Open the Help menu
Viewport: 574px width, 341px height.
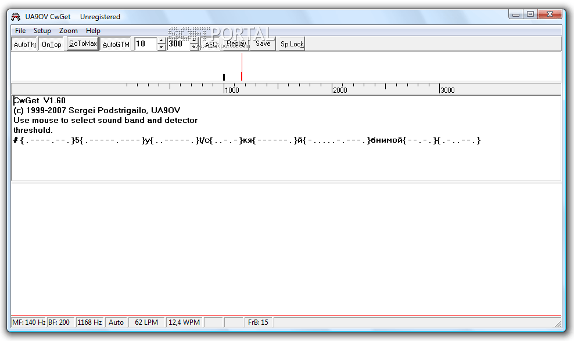coord(93,31)
